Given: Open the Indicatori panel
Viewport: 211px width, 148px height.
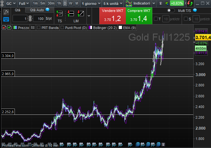Looking at the screenshot, I should tap(142, 3).
